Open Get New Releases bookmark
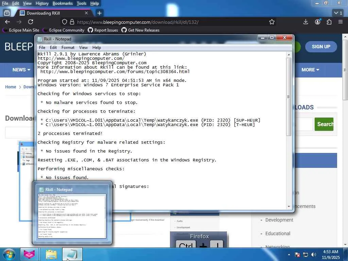Viewport: 348px width, 261px height. point(140,30)
